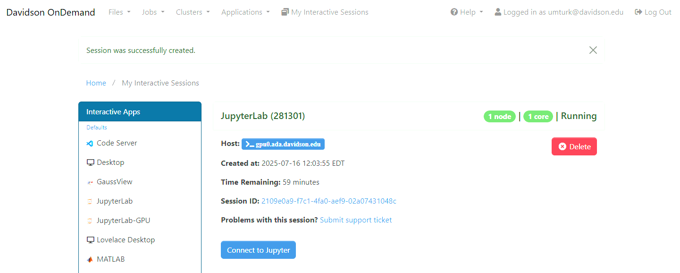Open the Session ID link
The image size is (680, 273).
point(329,201)
